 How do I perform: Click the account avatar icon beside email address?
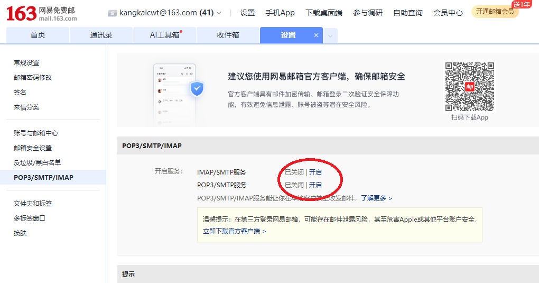point(112,13)
